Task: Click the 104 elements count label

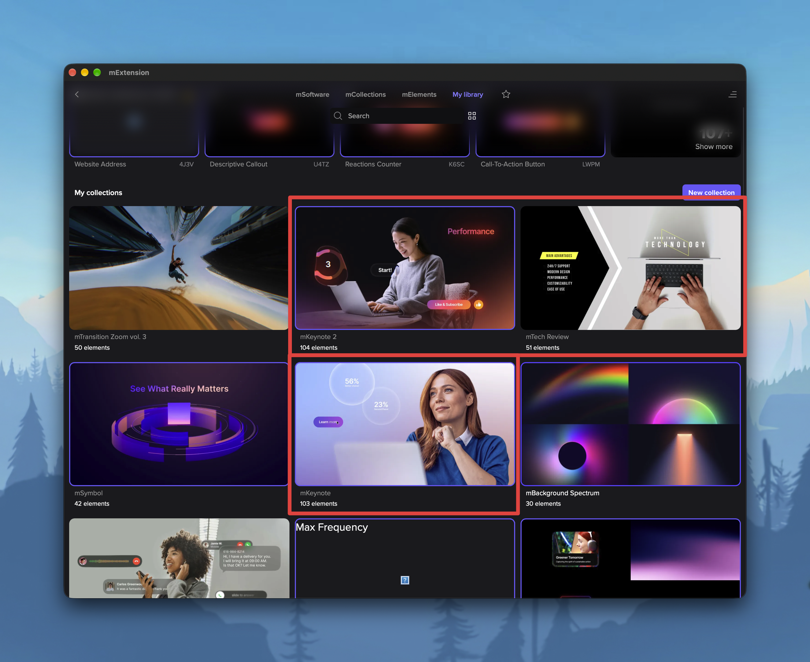Action: pos(318,348)
